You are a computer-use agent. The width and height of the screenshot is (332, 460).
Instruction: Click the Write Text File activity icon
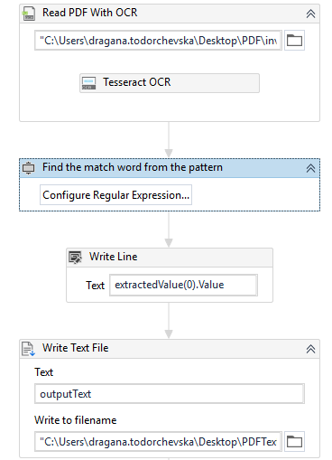(29, 349)
